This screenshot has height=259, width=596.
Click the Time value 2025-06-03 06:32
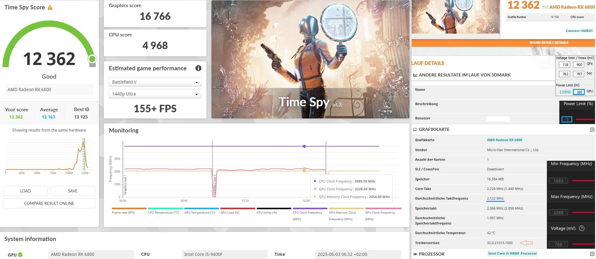point(358,254)
